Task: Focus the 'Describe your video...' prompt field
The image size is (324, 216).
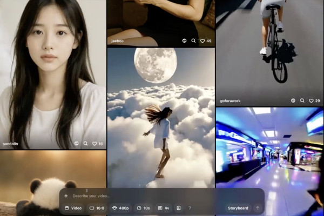Action: coord(91,196)
